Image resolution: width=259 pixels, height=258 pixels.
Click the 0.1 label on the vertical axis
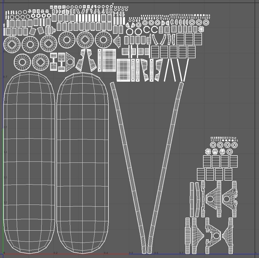5,228
